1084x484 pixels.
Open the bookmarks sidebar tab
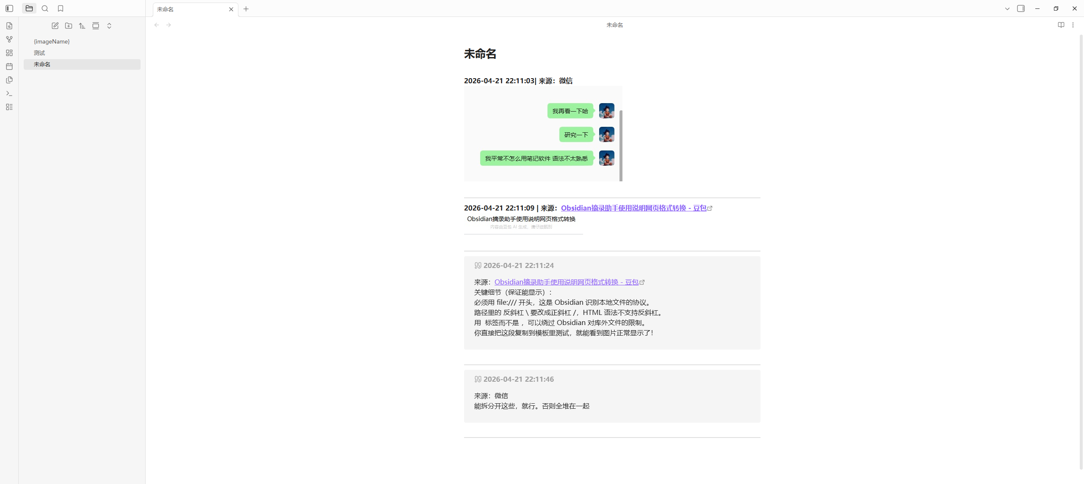[61, 8]
